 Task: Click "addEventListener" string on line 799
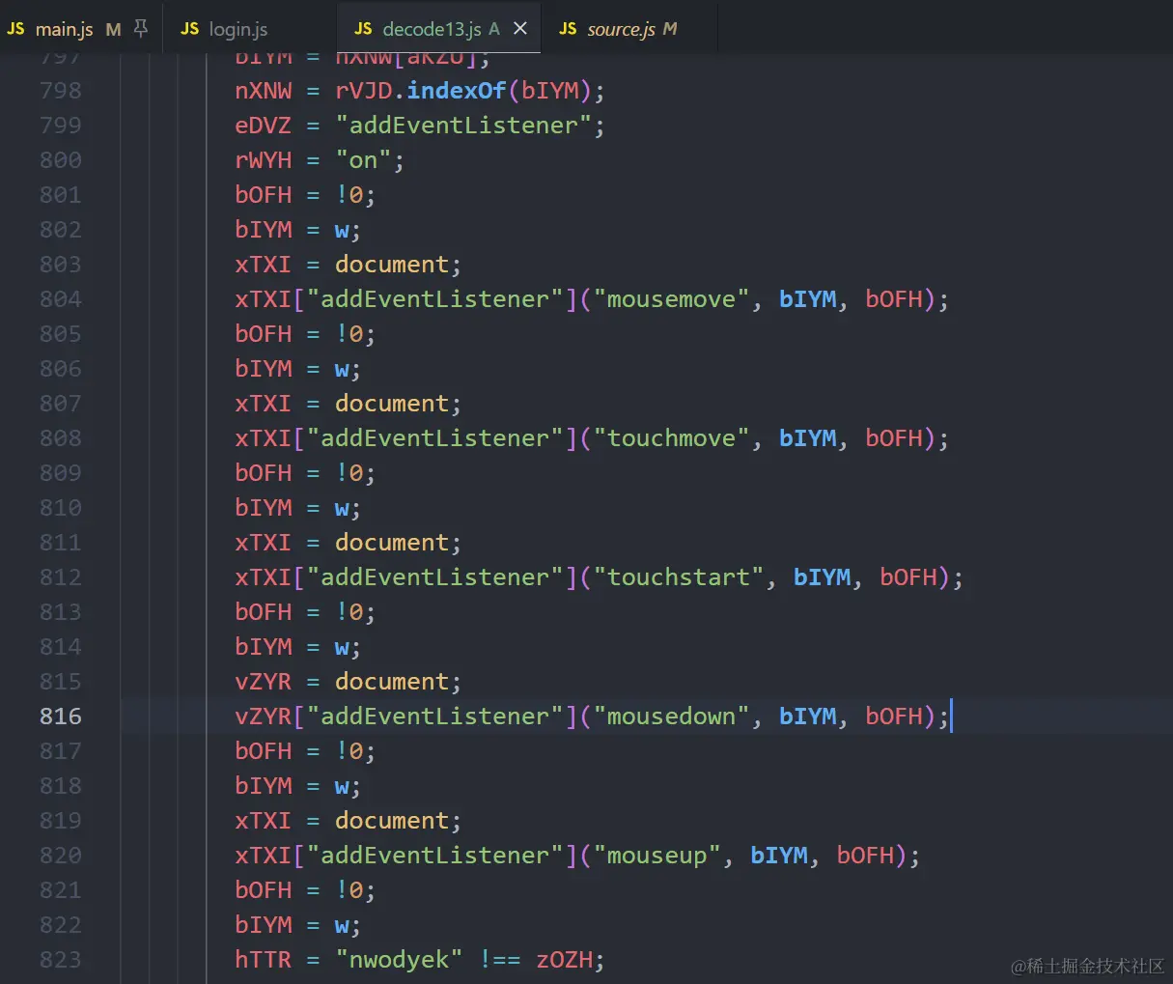(463, 126)
